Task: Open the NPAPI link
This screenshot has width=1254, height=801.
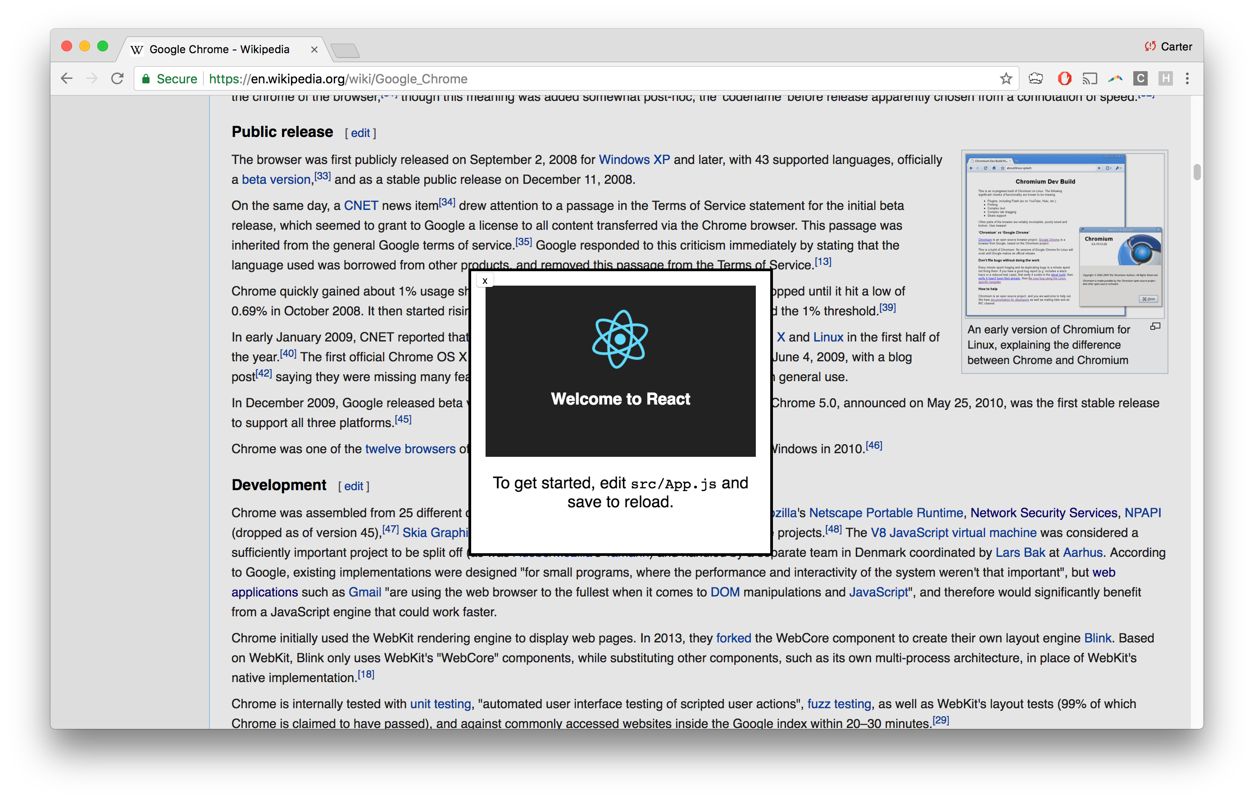Action: pos(1143,513)
